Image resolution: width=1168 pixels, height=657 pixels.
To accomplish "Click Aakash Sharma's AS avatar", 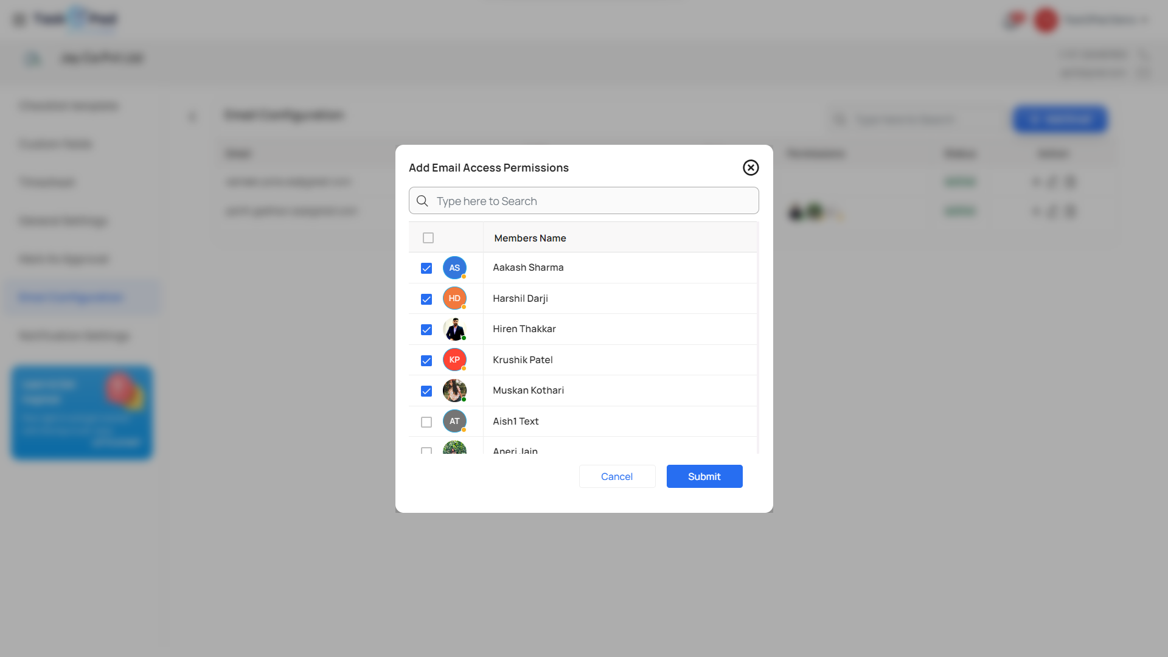I will coord(454,268).
